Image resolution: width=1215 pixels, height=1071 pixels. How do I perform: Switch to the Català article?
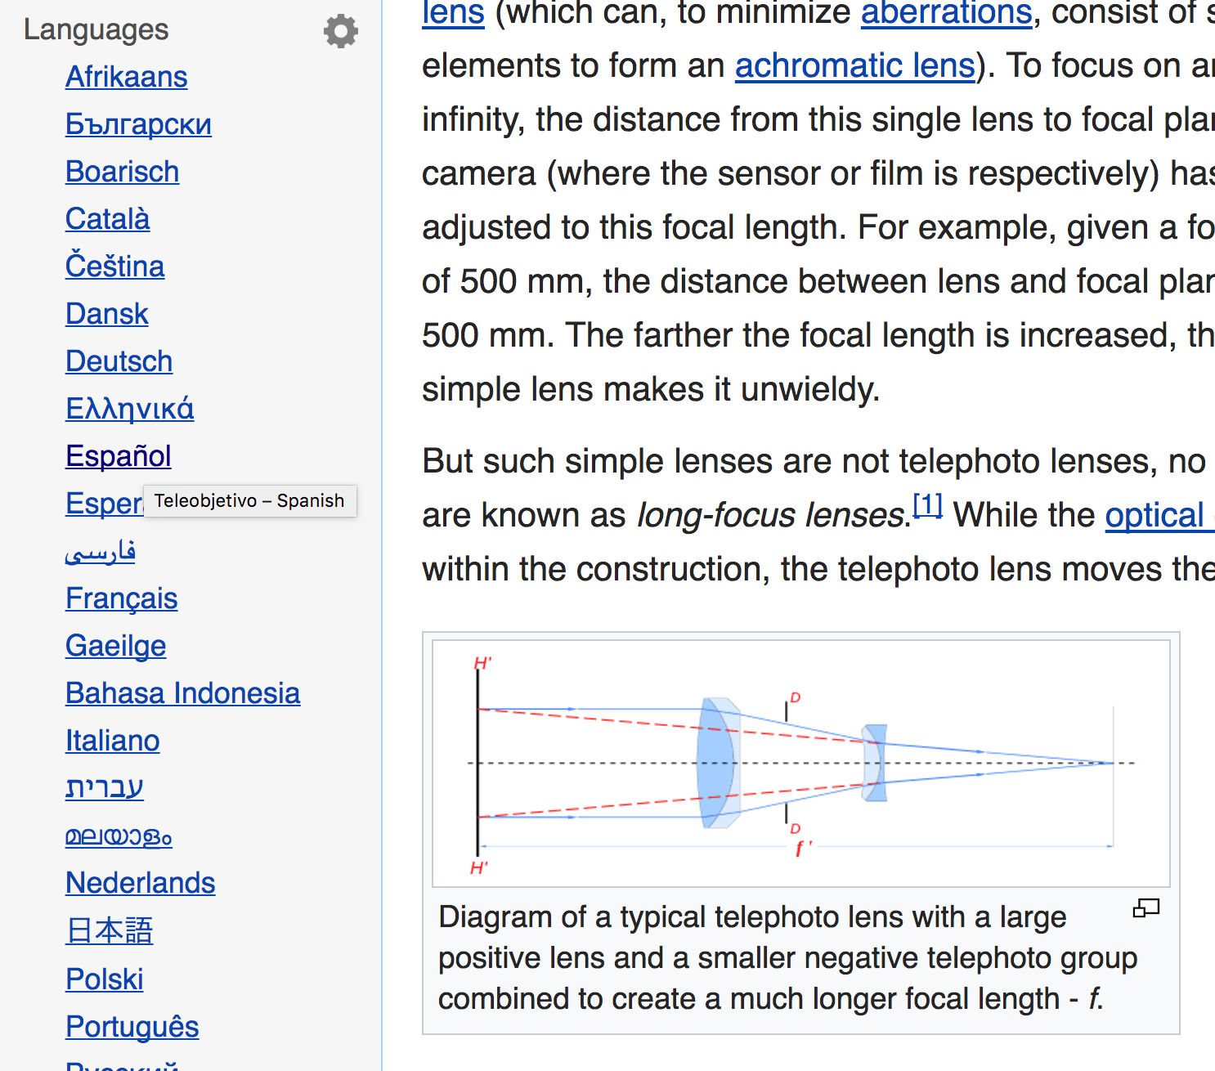click(108, 219)
